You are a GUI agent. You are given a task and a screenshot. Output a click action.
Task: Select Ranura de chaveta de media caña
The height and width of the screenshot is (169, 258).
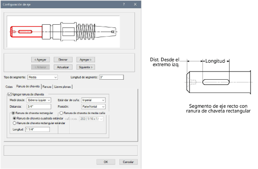62,113
